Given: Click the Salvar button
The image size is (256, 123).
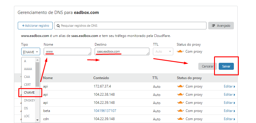Looking at the screenshot, I should (x=226, y=66).
